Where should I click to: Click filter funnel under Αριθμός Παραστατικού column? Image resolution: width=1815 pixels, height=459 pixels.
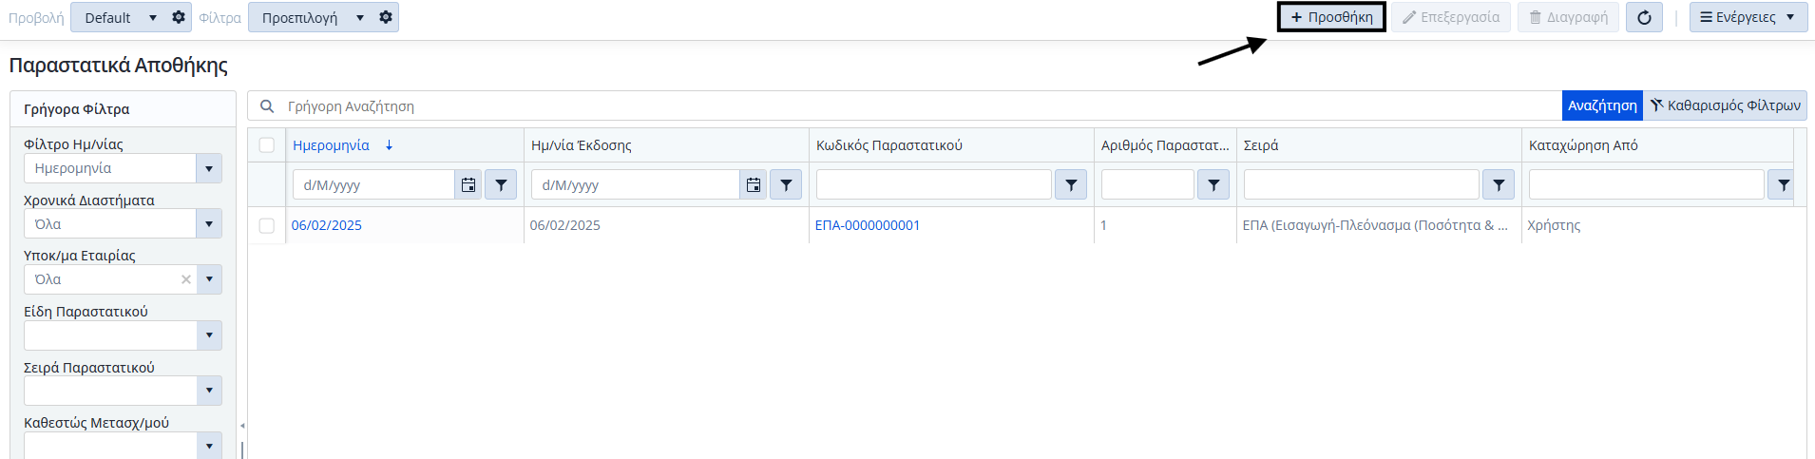(x=1213, y=185)
